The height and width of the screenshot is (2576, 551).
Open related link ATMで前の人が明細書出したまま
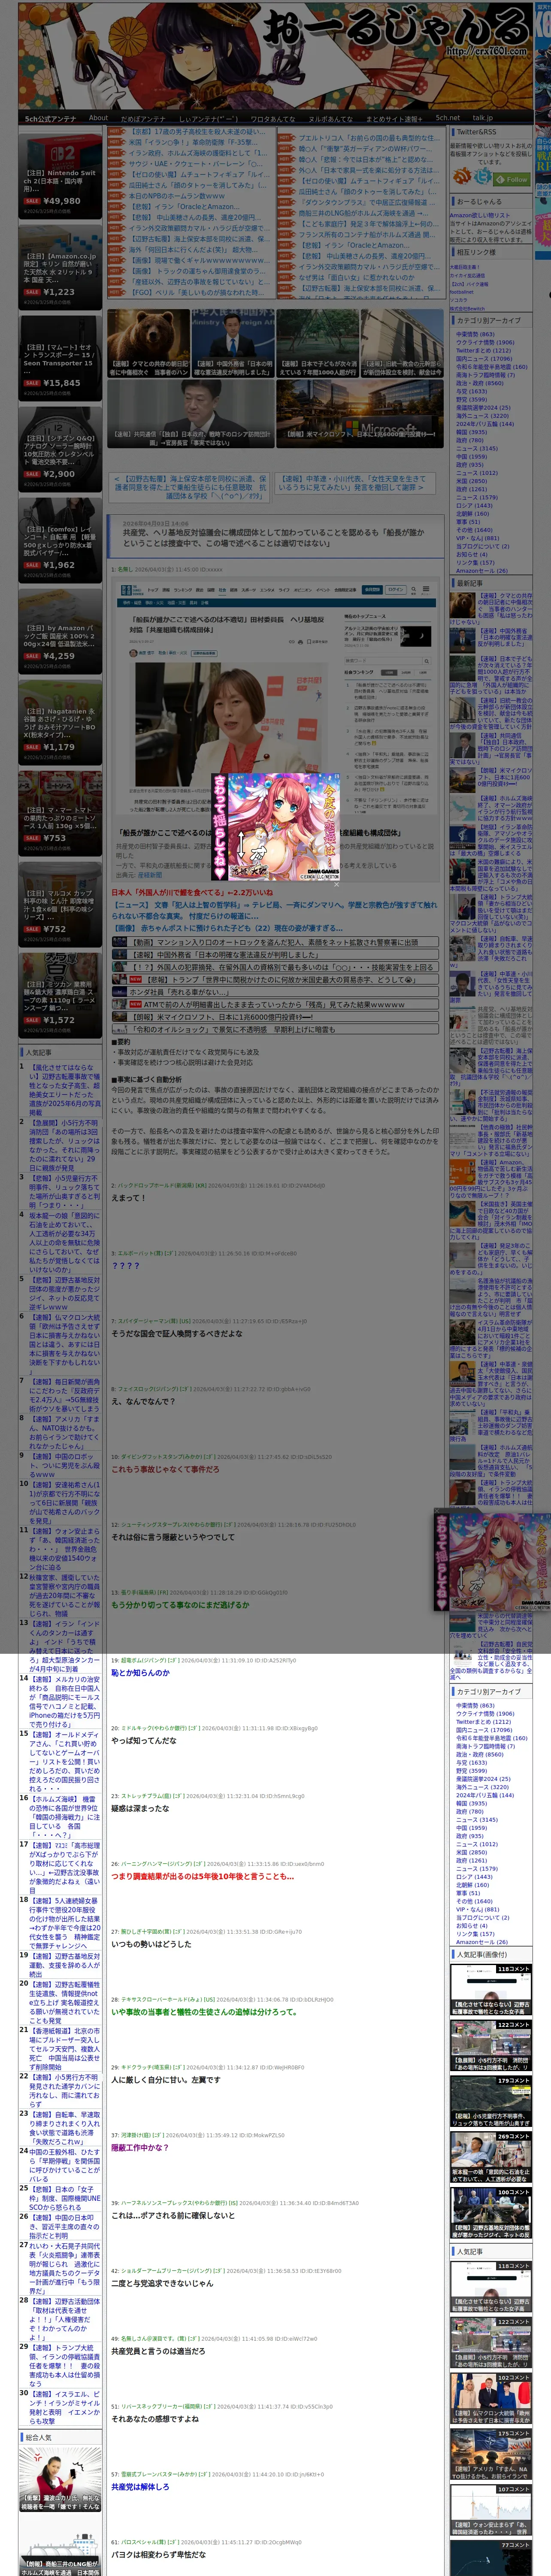click(274, 1004)
